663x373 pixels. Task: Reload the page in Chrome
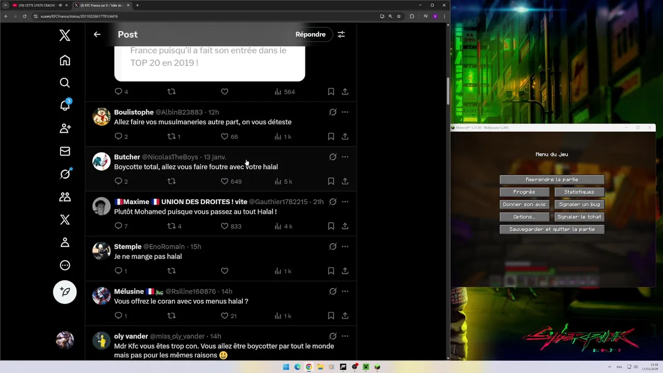click(24, 16)
